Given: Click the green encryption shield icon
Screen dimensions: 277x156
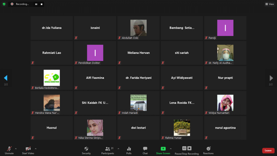Looking at the screenshot, I should (4, 4).
